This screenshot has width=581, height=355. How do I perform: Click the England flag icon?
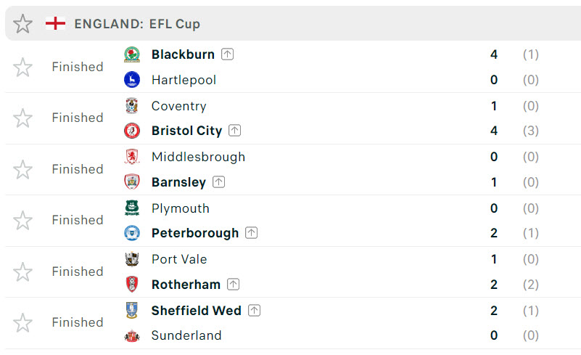(x=55, y=23)
